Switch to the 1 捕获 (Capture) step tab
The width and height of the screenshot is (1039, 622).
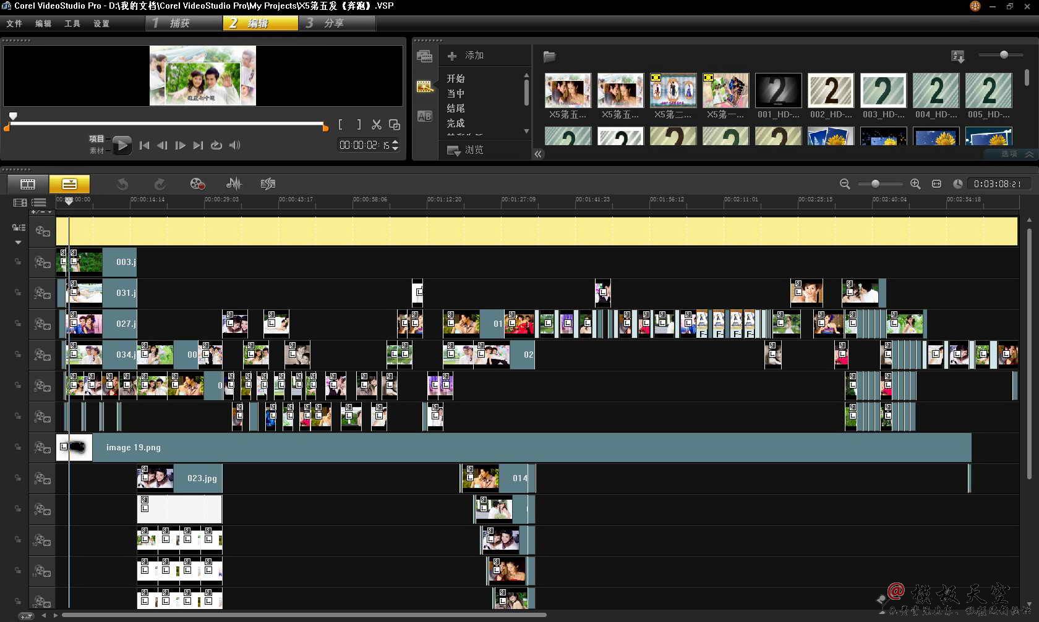pos(184,23)
